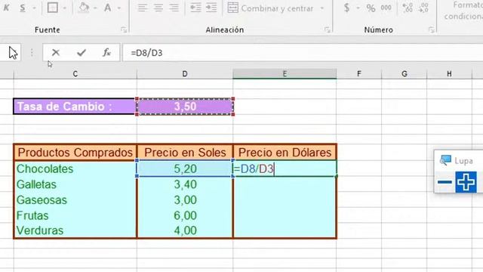Viewport: 483px width, 272px height.
Task: Select Frutas cell
Action: [75, 215]
